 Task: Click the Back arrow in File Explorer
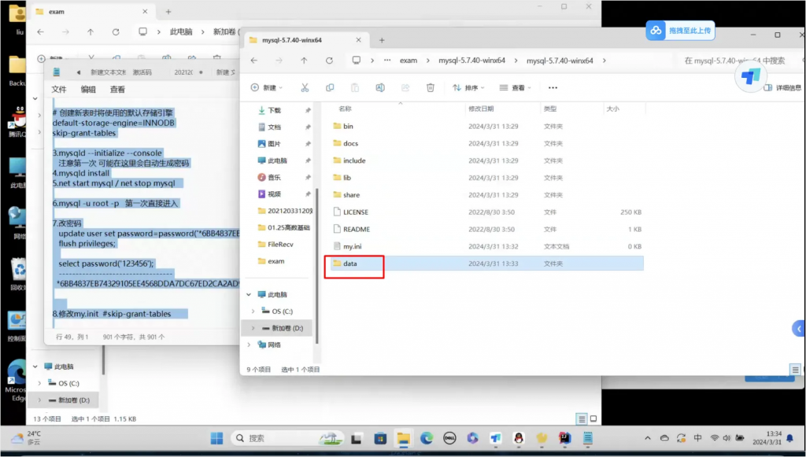pyautogui.click(x=253, y=60)
